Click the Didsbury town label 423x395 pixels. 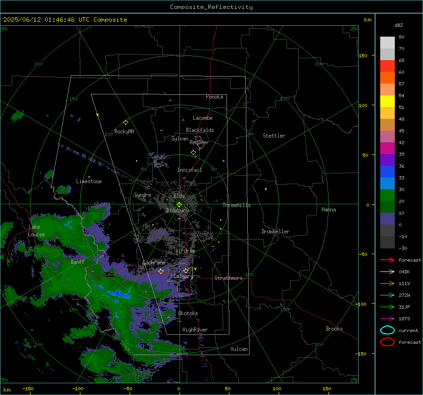(177, 210)
